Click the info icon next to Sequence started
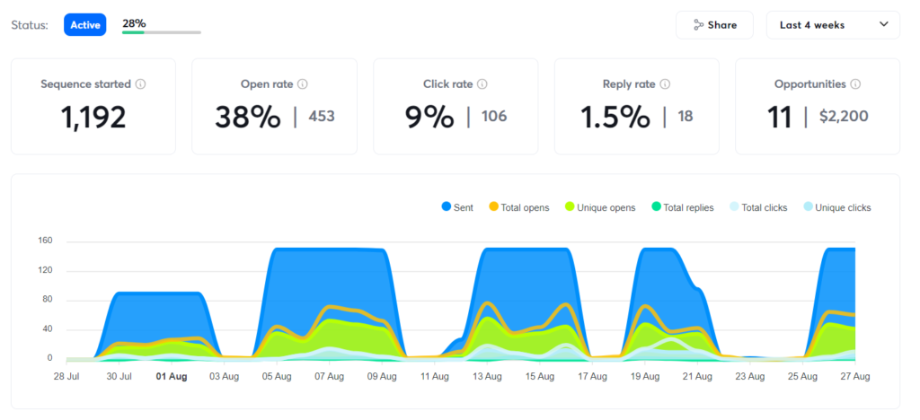 141,84
